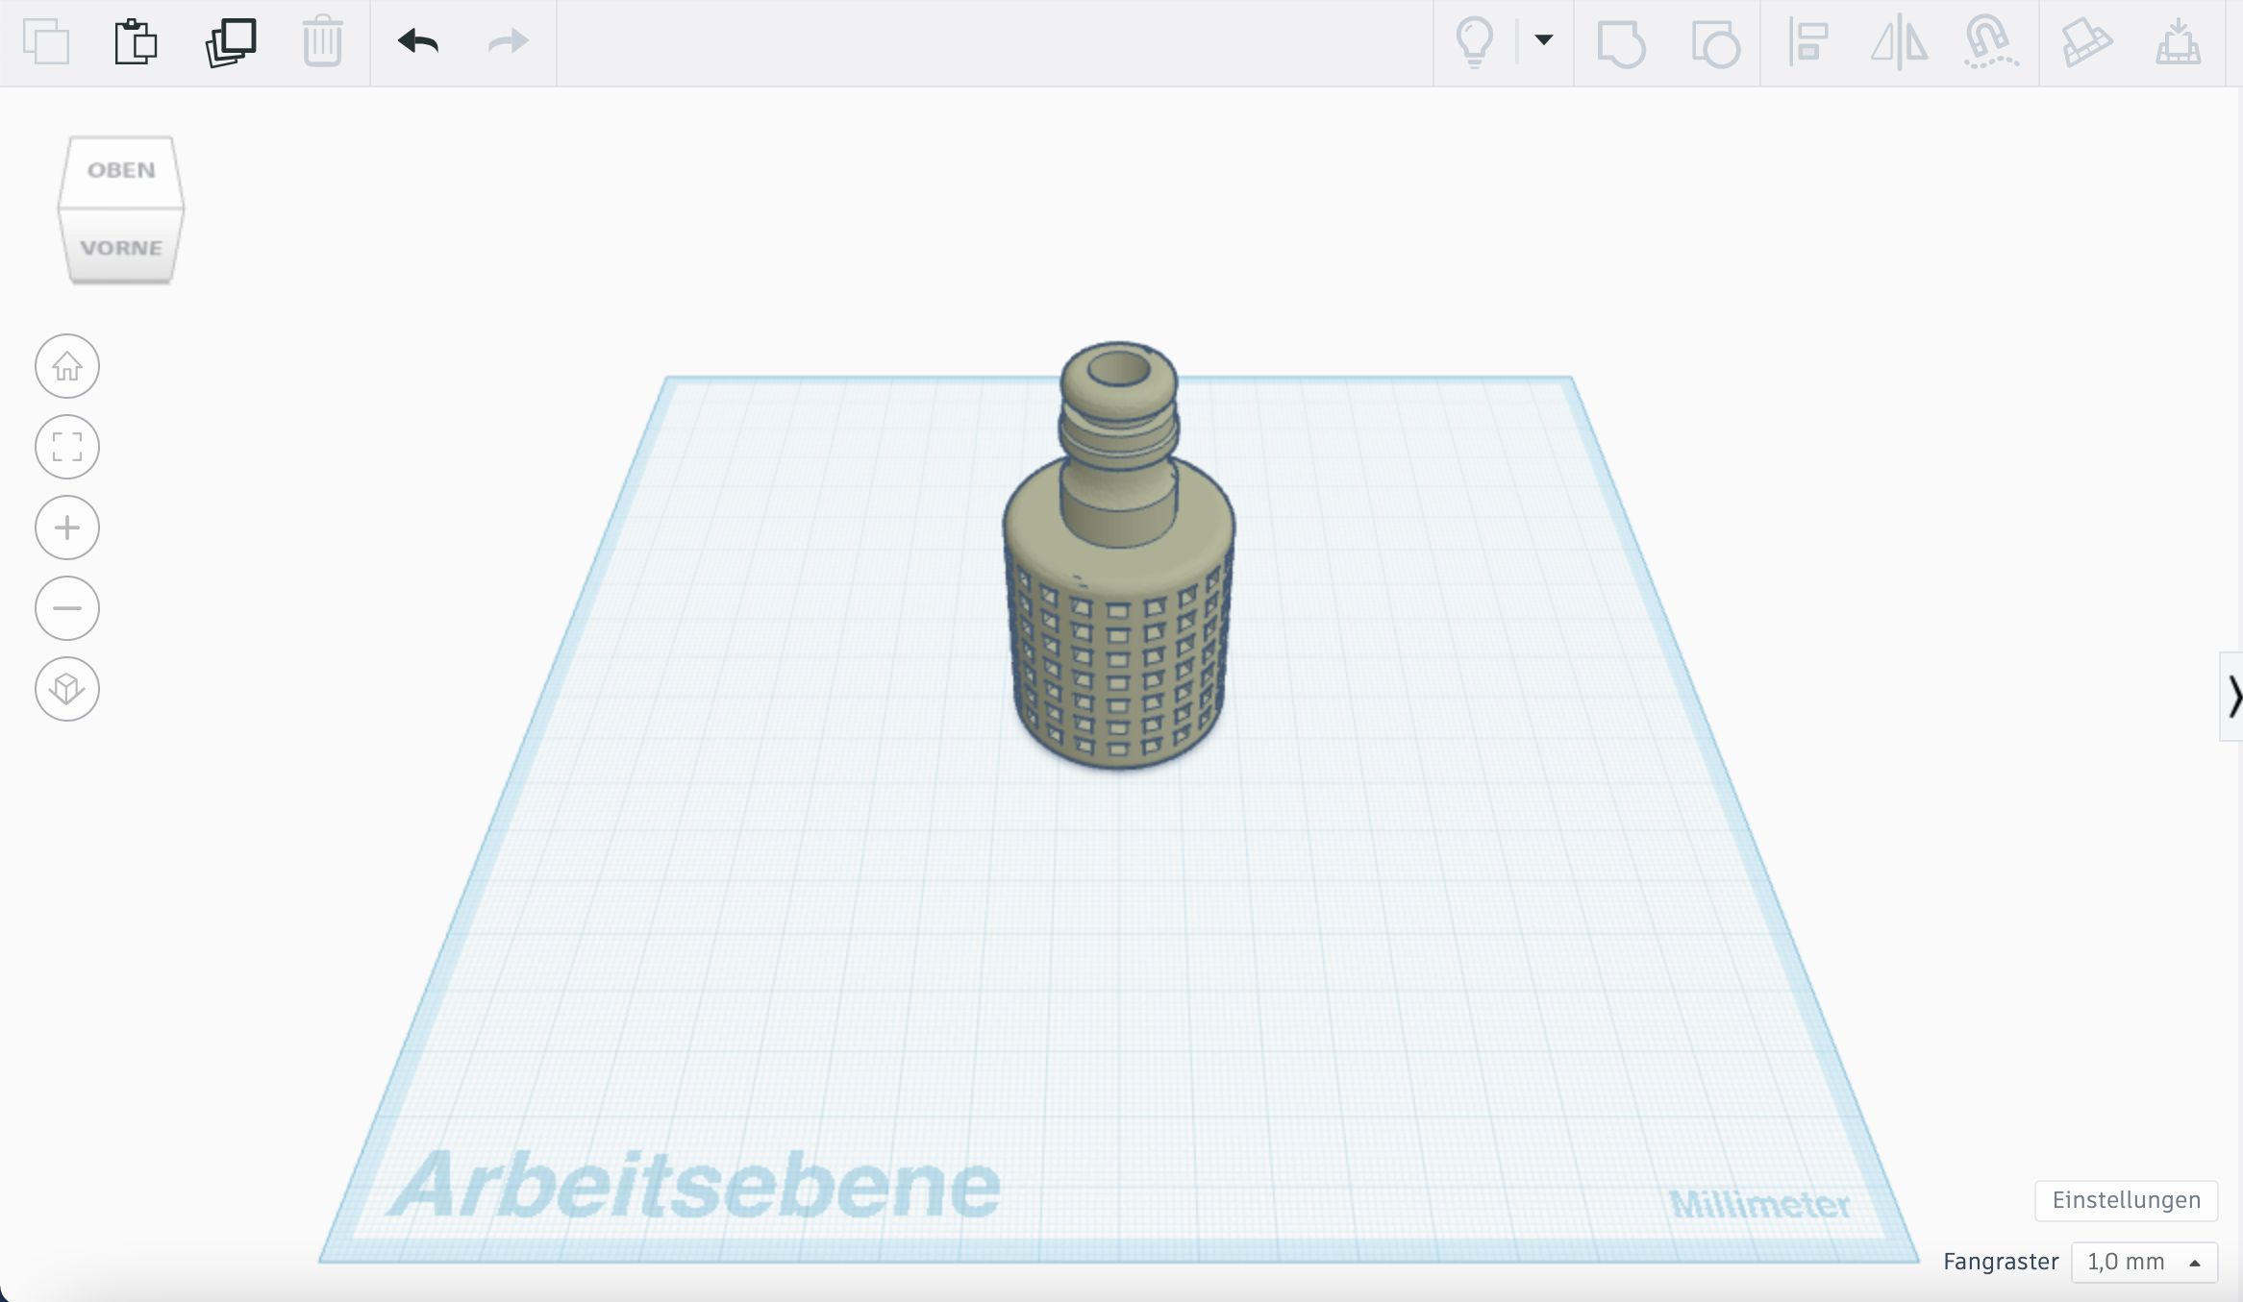
Task: Click the Paste clipboard icon
Action: [136, 41]
